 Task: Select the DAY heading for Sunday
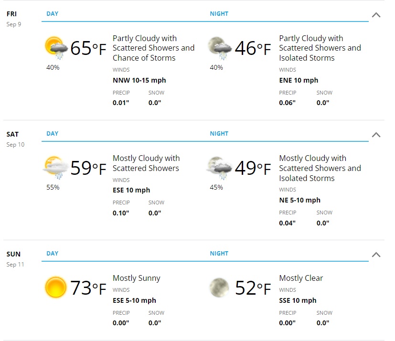pyautogui.click(x=53, y=253)
